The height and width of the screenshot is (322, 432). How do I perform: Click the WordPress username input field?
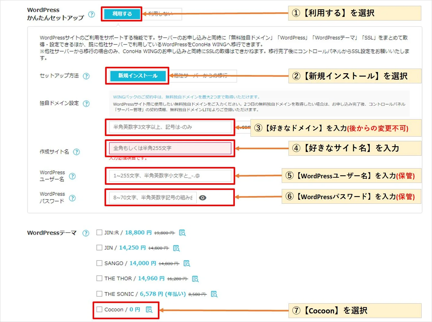click(170, 176)
